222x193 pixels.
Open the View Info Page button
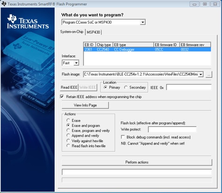[x=85, y=105]
